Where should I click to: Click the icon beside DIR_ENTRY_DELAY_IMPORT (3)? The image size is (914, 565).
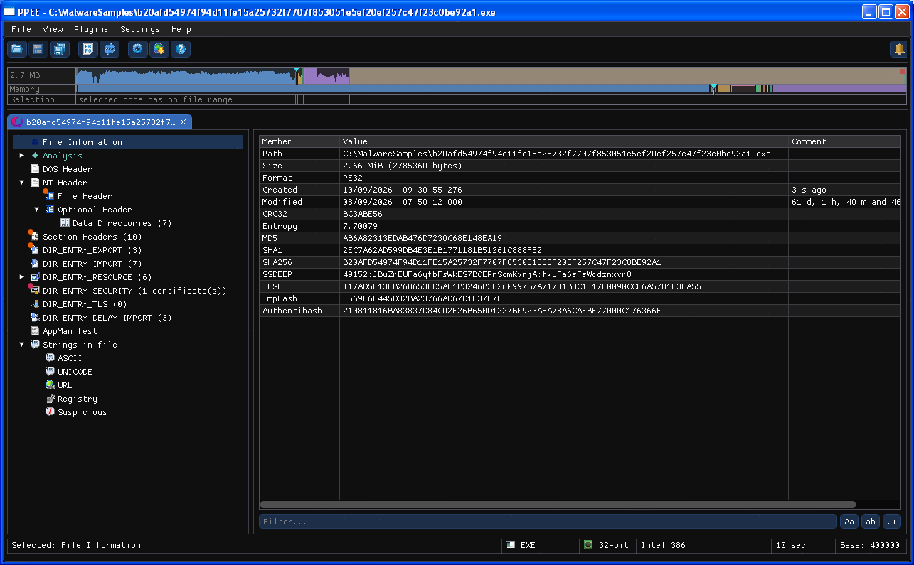click(x=35, y=318)
